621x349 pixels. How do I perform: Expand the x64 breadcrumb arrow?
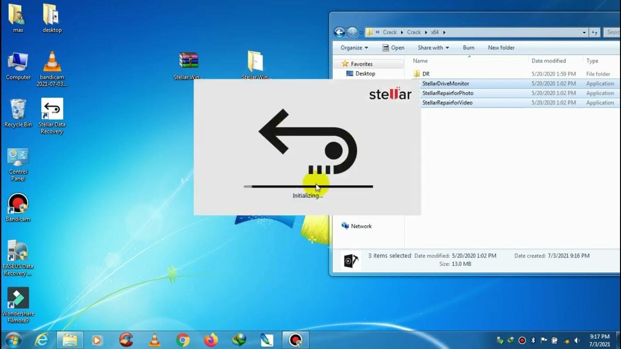[444, 32]
